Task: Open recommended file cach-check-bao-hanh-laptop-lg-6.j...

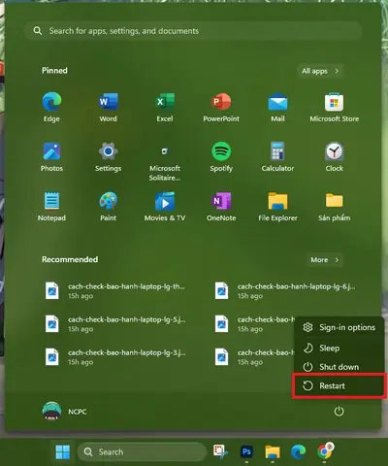Action: [286, 291]
